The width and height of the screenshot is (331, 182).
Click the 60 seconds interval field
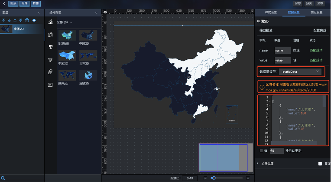(x=277, y=151)
